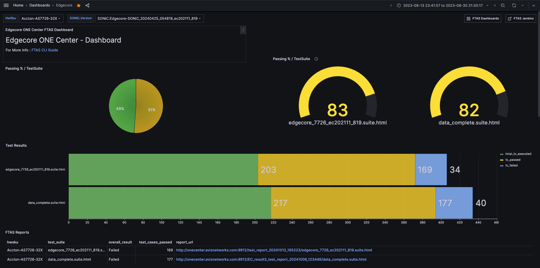Refresh the dashboard

(514, 5)
